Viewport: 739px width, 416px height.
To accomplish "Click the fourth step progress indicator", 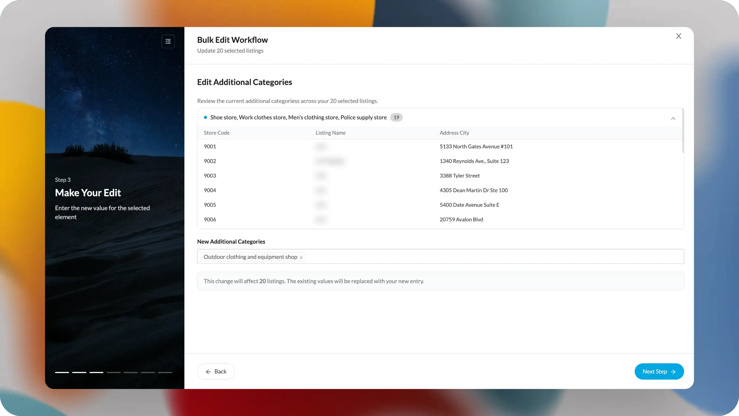I will pyautogui.click(x=114, y=372).
